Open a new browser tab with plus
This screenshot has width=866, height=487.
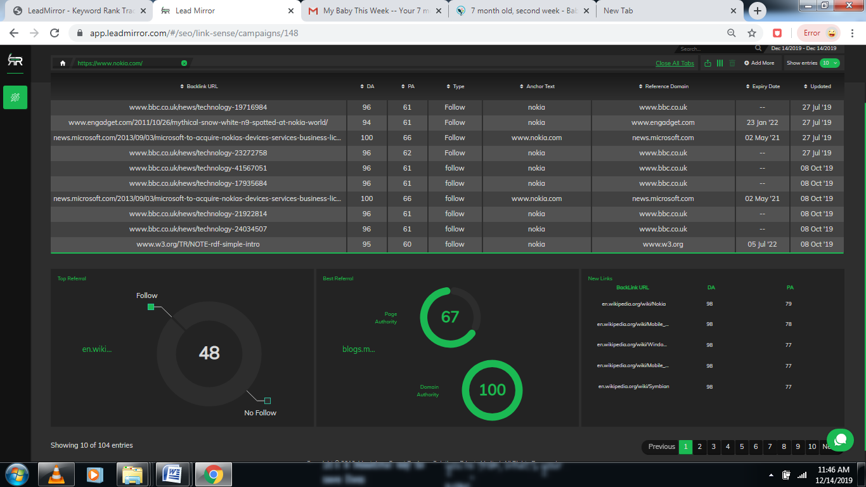click(757, 11)
